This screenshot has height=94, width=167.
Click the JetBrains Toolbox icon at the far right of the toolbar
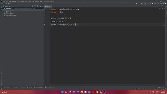[166, 4]
